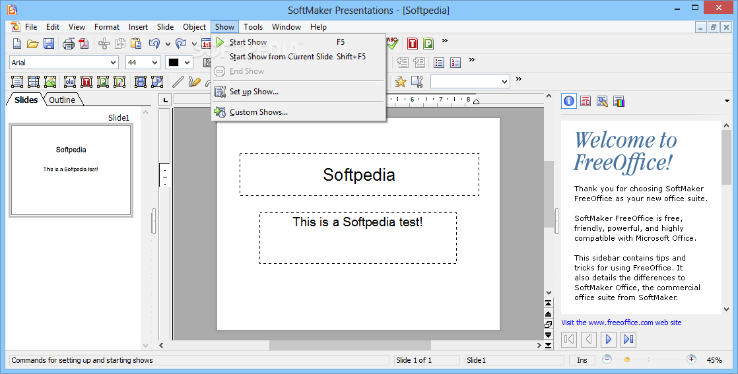The height and width of the screenshot is (374, 738).
Task: Open the Tools menu
Action: coord(253,27)
